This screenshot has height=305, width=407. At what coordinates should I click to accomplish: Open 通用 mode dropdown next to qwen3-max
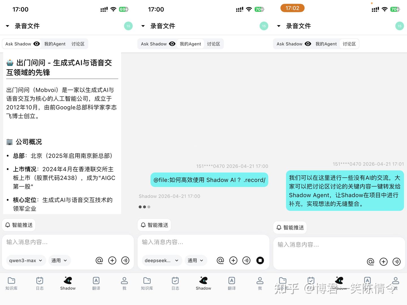(x=59, y=260)
